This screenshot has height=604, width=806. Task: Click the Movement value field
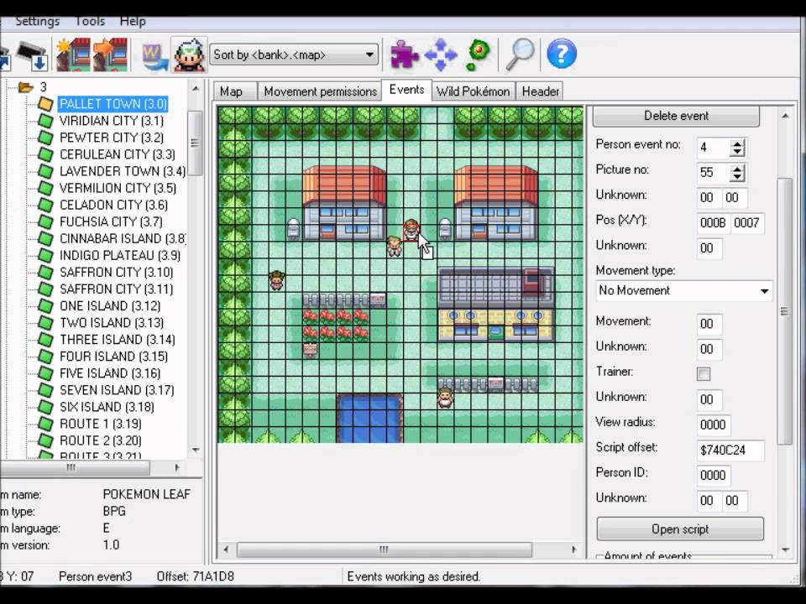[709, 324]
